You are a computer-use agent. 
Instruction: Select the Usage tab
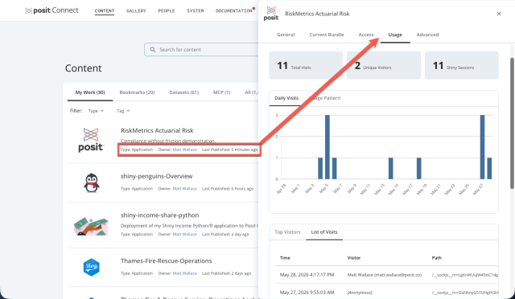click(395, 35)
